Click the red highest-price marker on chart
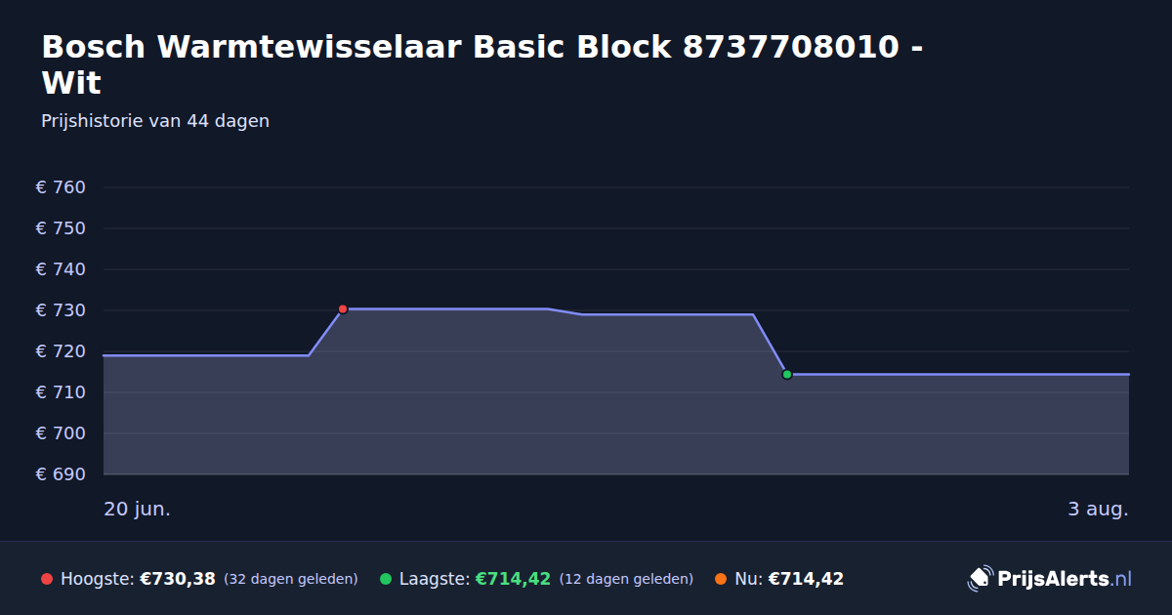 (x=343, y=309)
